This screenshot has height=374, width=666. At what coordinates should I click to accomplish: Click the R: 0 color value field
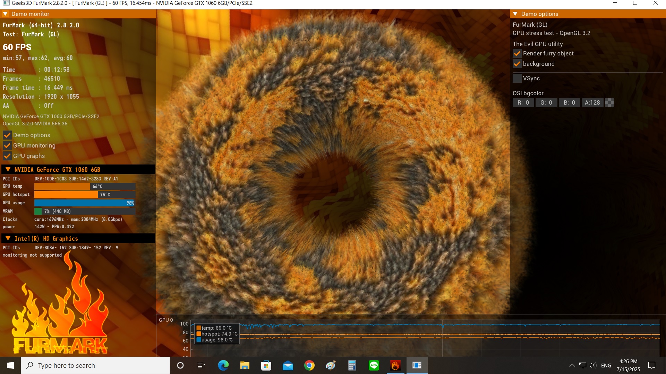pyautogui.click(x=523, y=103)
